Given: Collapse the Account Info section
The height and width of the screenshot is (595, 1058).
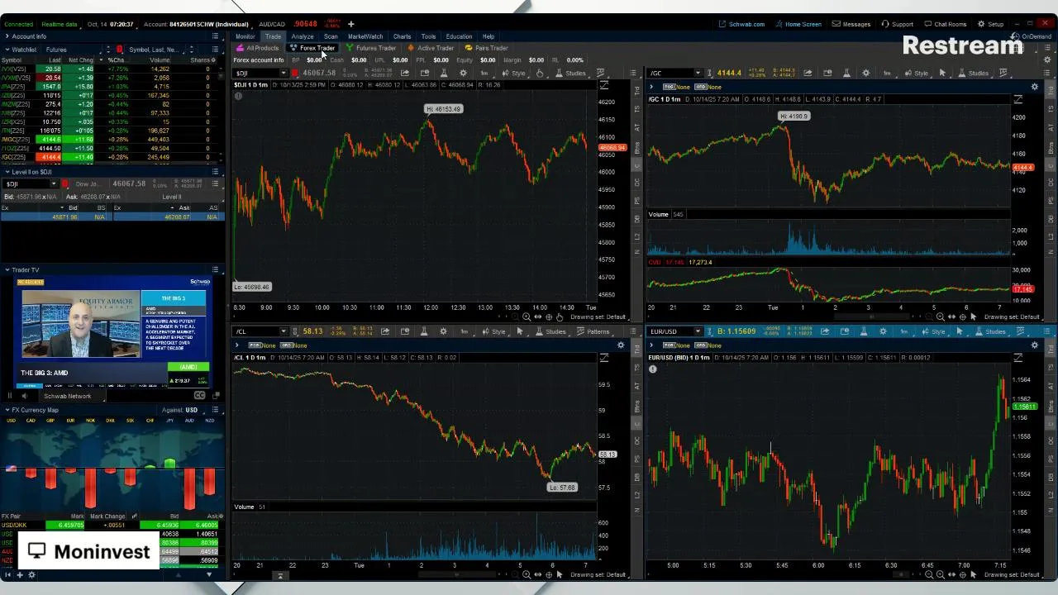Looking at the screenshot, I should (7, 36).
